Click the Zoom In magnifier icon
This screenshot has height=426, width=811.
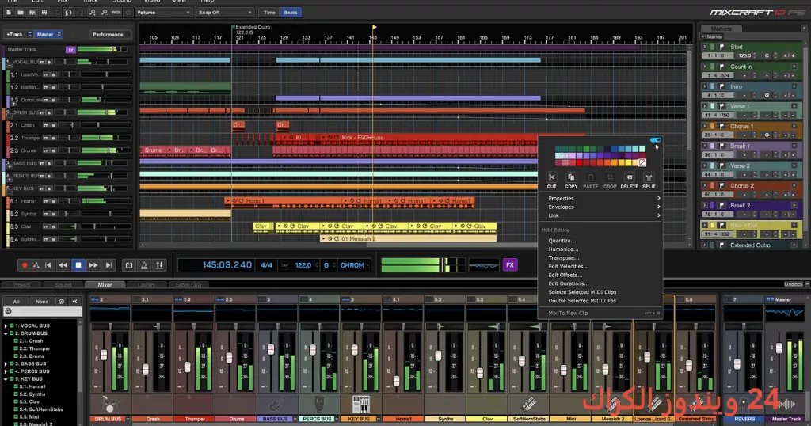pos(92,13)
